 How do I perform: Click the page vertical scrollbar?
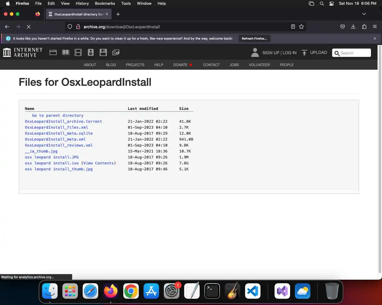click(x=380, y=159)
